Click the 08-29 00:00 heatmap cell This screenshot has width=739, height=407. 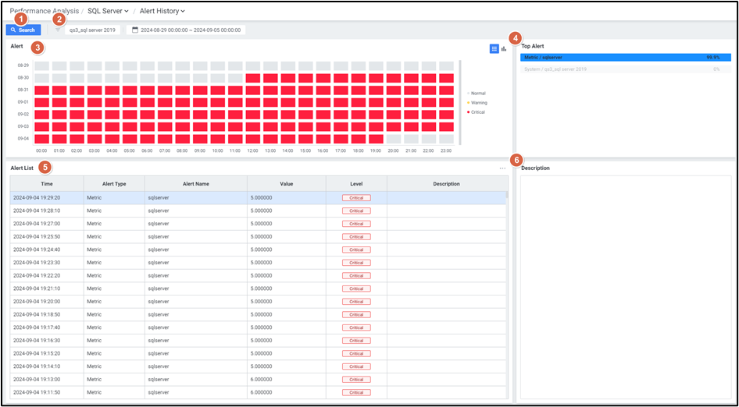point(41,66)
